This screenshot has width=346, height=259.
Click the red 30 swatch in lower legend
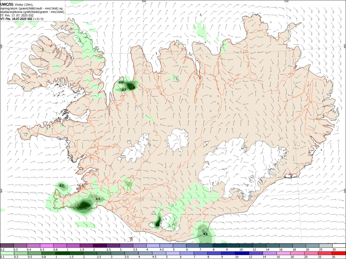[339, 253]
